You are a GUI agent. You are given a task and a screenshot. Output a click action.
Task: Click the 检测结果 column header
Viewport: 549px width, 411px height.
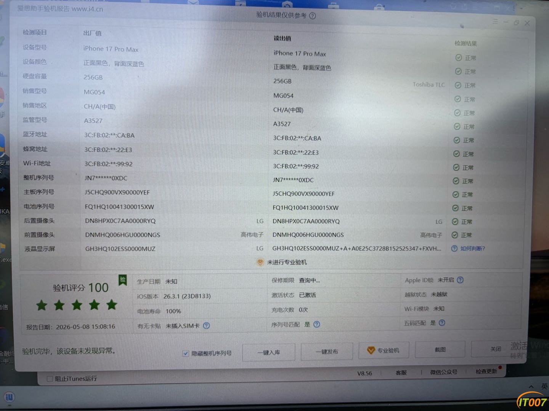pos(466,43)
